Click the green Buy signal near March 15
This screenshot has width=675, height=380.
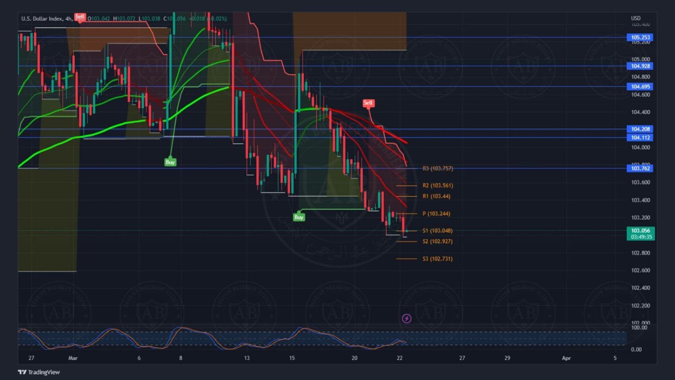click(x=299, y=217)
